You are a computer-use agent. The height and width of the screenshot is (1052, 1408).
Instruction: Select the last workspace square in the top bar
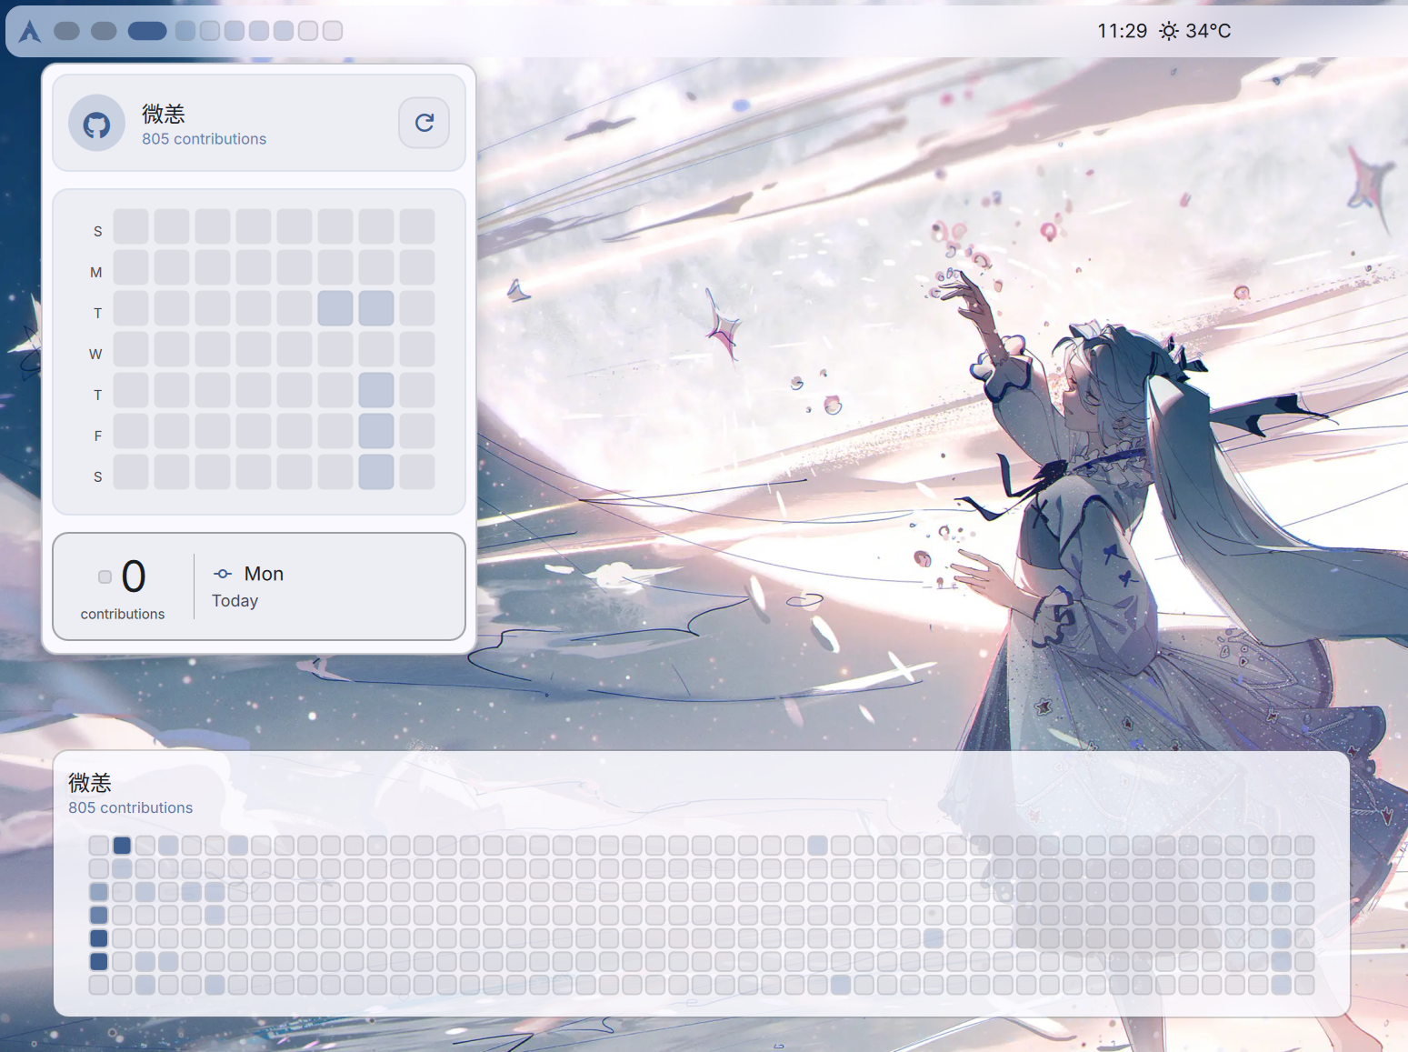point(333,31)
